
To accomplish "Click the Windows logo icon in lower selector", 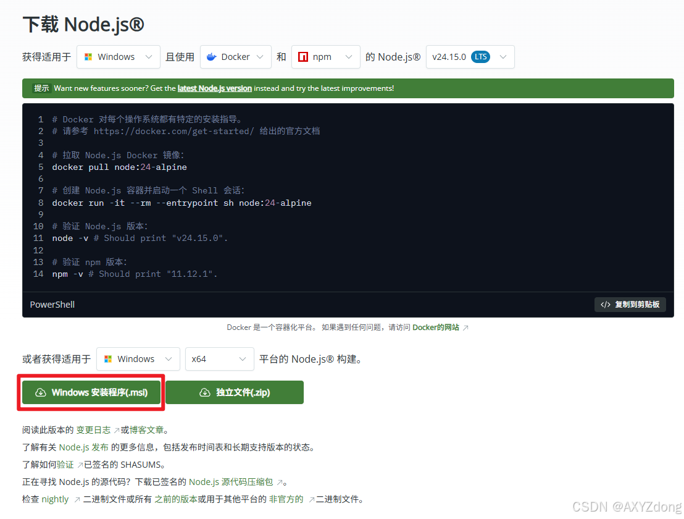I will [108, 359].
